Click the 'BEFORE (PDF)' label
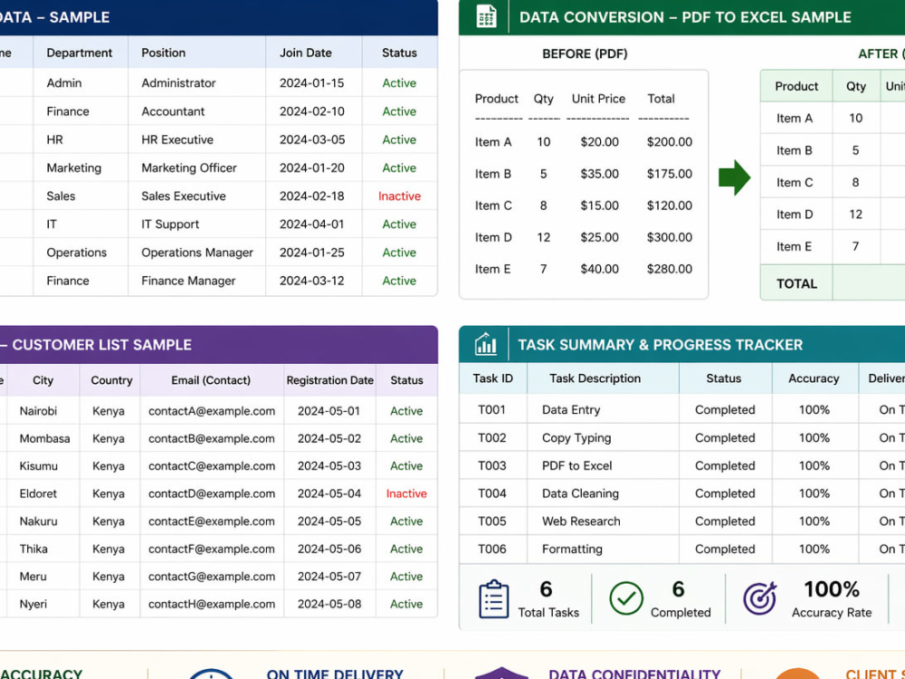 point(585,53)
